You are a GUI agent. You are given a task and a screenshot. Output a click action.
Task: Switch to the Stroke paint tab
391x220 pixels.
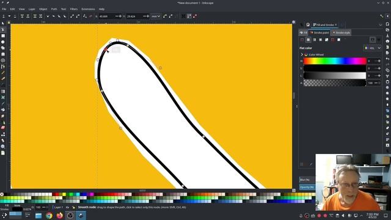pos(320,32)
